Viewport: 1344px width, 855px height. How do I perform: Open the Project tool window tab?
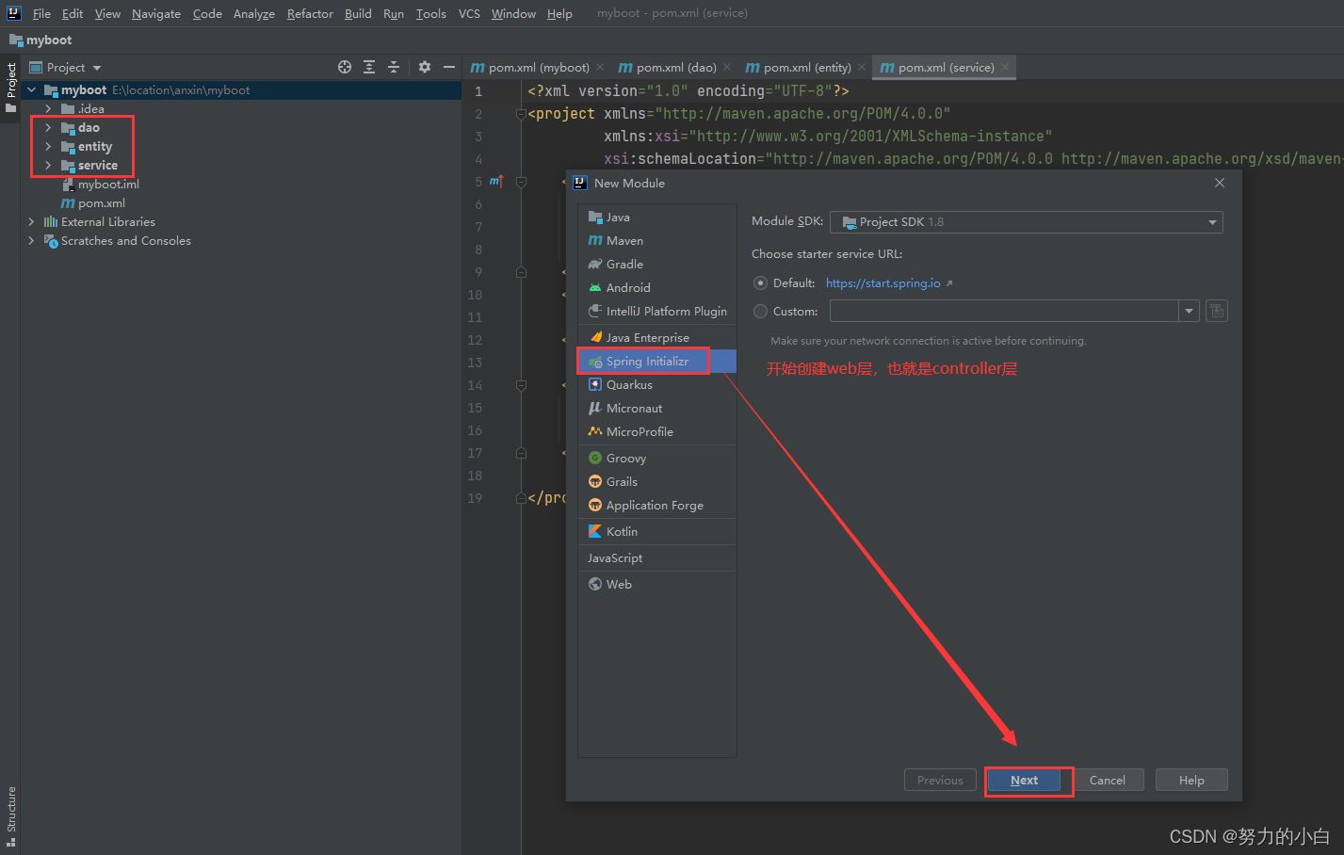coord(11,88)
